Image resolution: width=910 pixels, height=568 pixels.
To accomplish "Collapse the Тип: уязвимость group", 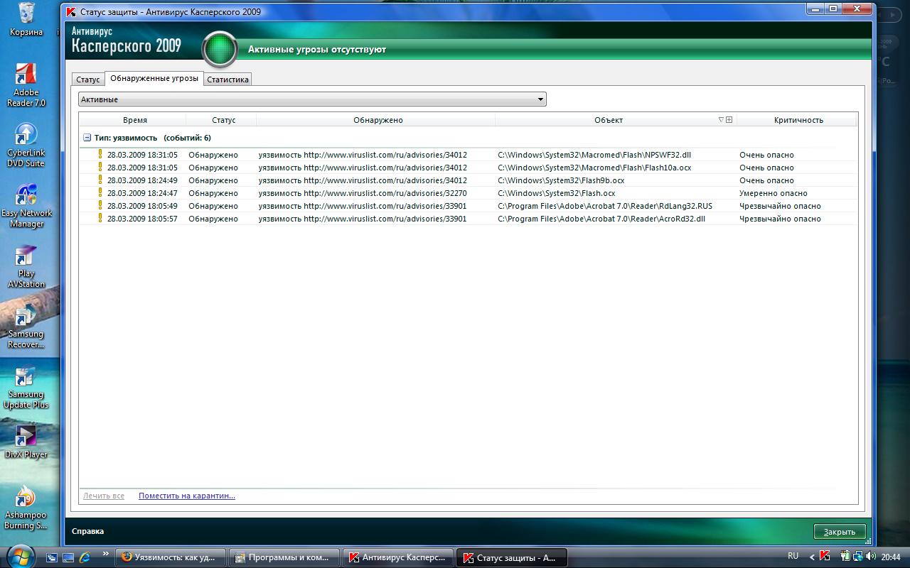I will coord(87,138).
